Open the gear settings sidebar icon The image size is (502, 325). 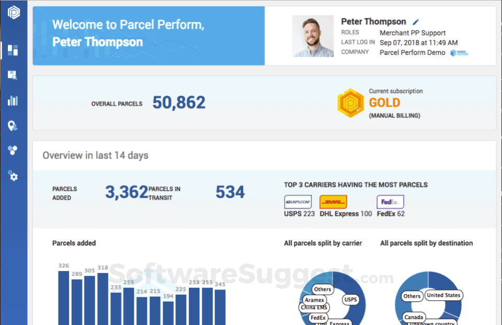point(13,176)
